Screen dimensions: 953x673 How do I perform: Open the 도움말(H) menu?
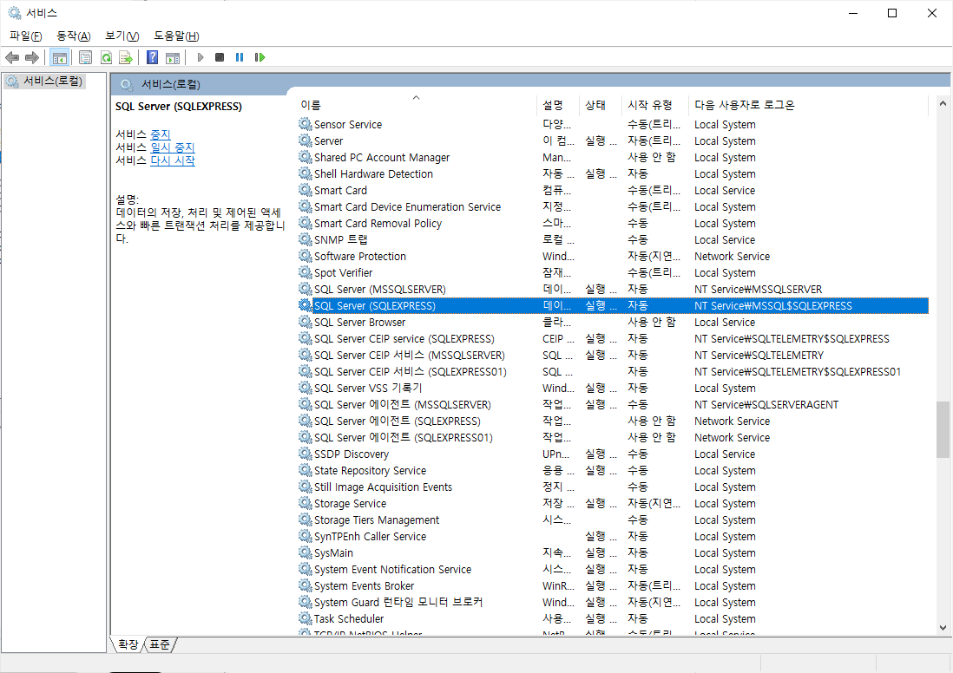tap(176, 36)
